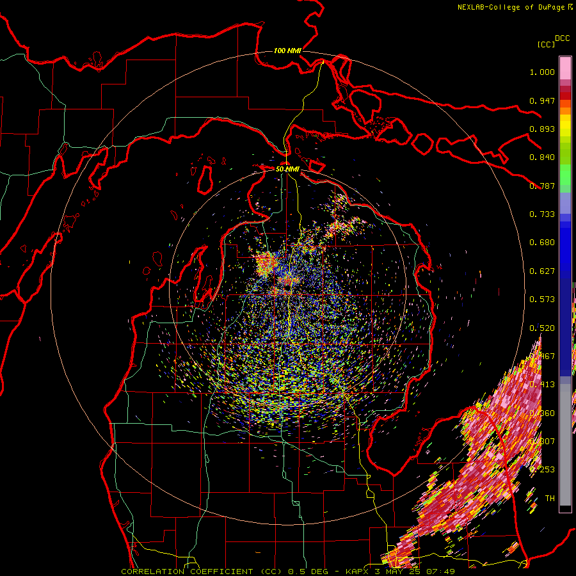Viewport: 576px width, 576px height.
Task: Select the 0.253 colorbar value
Action: point(542,470)
